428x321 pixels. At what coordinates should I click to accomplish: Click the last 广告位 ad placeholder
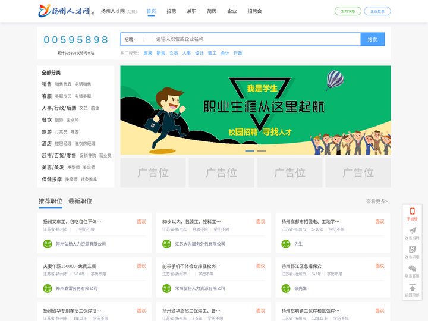point(358,173)
